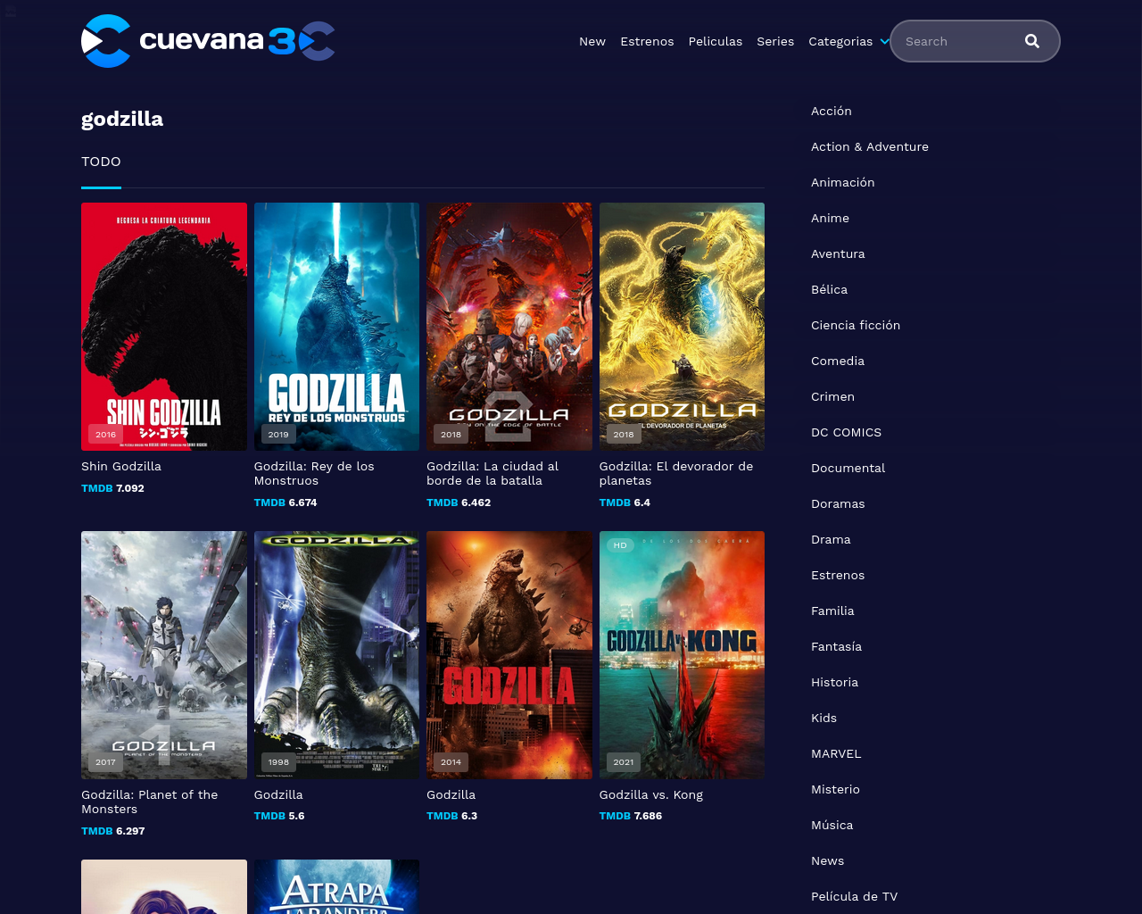This screenshot has height=914, width=1142.
Task: Open the Animación category
Action: coord(843,182)
